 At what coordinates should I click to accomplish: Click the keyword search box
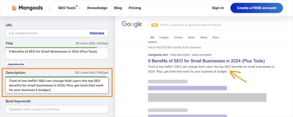coord(218,25)
